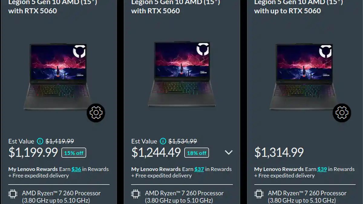The height and width of the screenshot is (204, 363).
Task: Click processor chip icon in third card
Action: 259,194
